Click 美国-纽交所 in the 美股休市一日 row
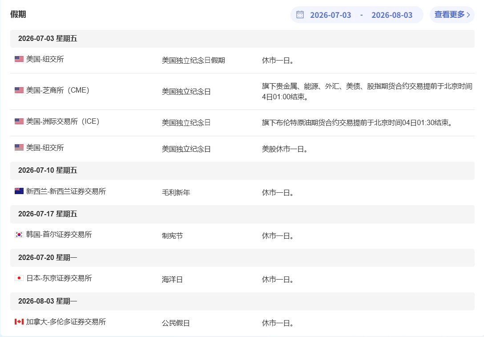This screenshot has width=484, height=337. pyautogui.click(x=45, y=148)
